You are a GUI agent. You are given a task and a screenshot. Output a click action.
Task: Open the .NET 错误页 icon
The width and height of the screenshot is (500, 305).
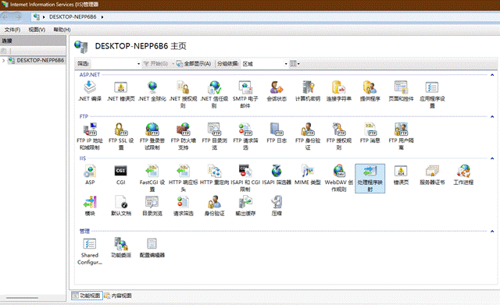pos(120,87)
